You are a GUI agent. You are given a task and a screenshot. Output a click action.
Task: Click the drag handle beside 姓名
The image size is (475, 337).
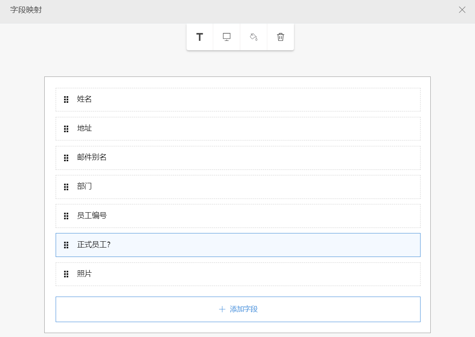(x=66, y=100)
